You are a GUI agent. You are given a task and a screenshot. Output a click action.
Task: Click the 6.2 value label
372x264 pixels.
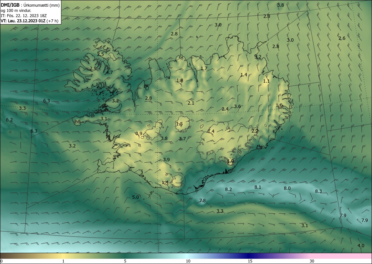(x=10, y=120)
